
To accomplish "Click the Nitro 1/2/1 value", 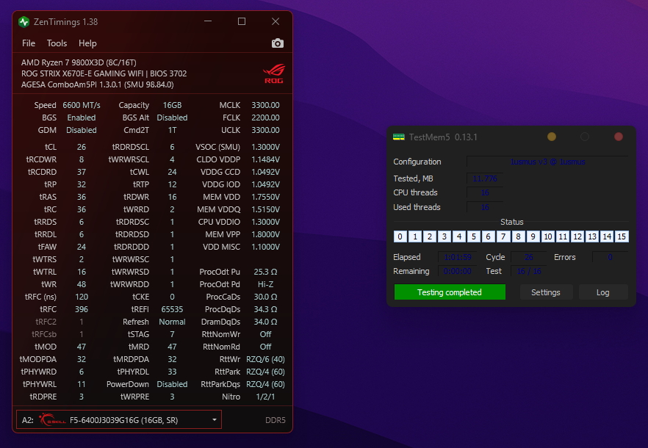I will (x=265, y=397).
